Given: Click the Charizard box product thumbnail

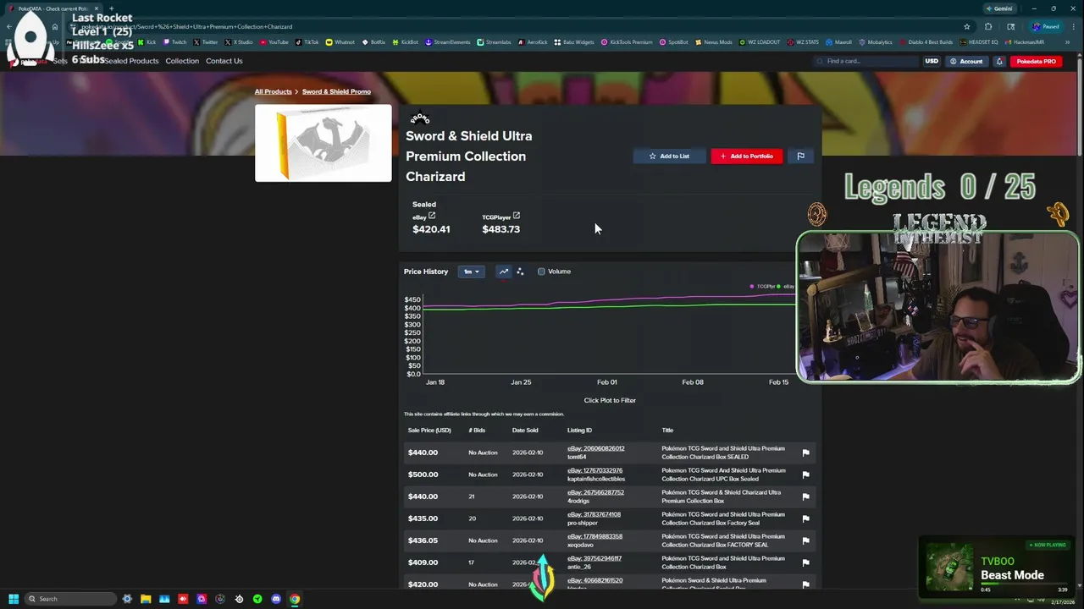Looking at the screenshot, I should click(324, 143).
